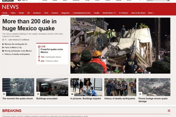Open the In Pictures section
The image size is (176, 117).
click(123, 13)
